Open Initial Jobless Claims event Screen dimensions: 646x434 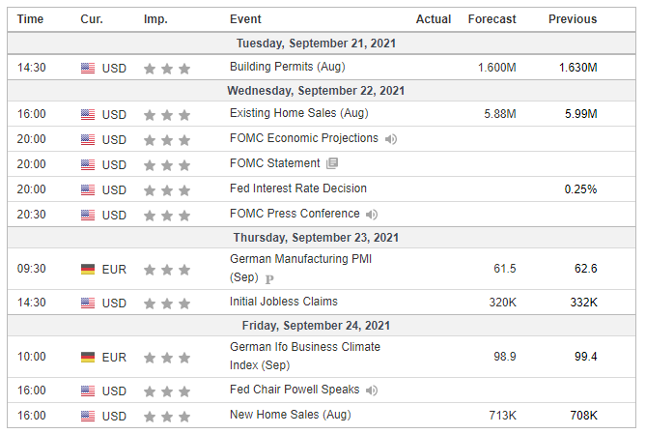click(x=284, y=302)
